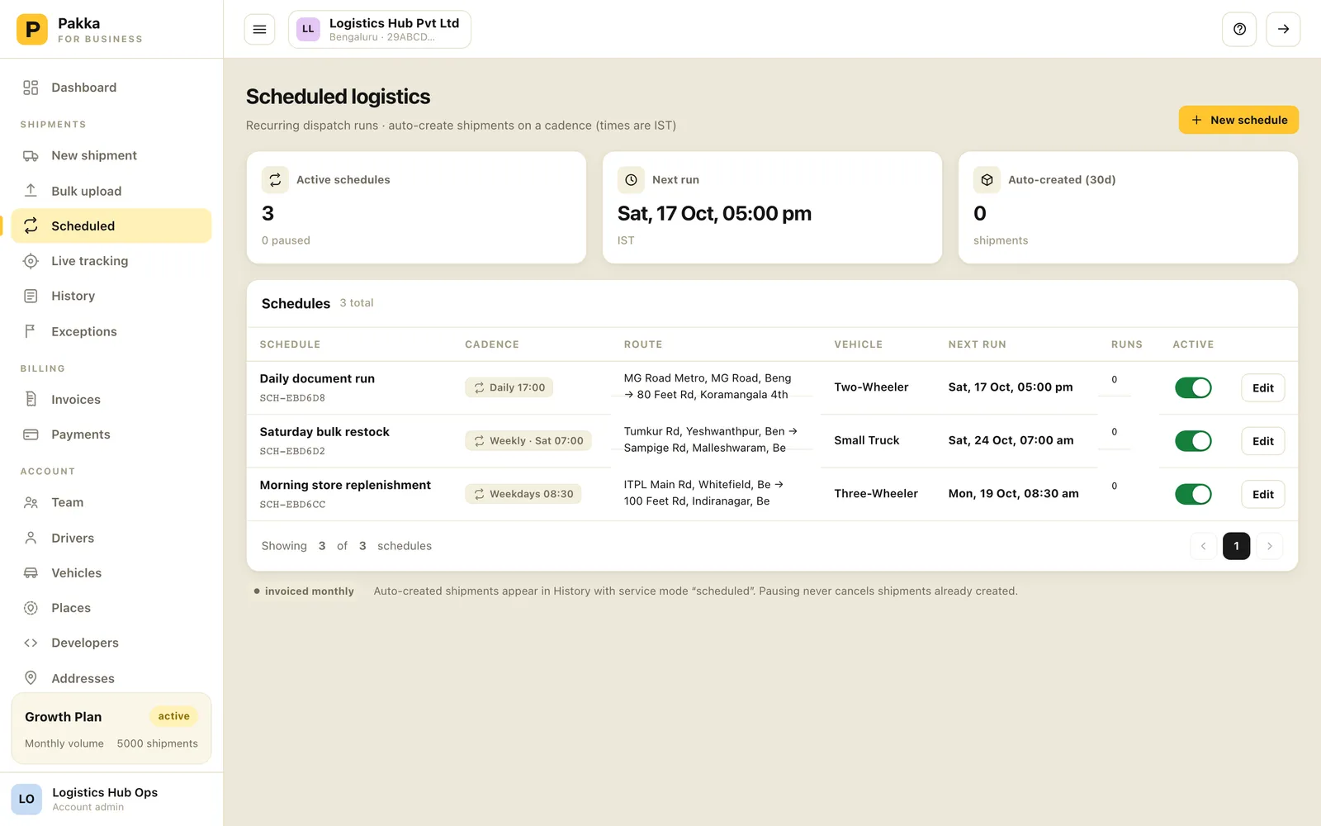Go to next page of schedules

click(x=1269, y=546)
